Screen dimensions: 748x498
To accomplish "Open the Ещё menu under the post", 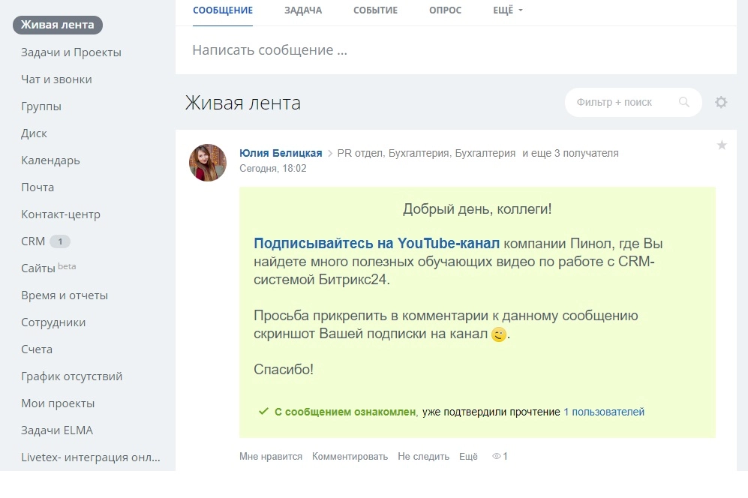I will [468, 456].
